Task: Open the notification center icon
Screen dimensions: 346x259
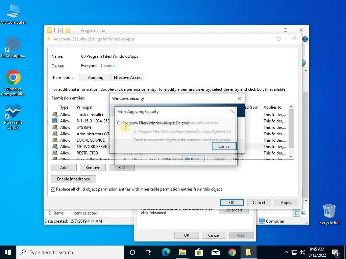Action: [336, 253]
